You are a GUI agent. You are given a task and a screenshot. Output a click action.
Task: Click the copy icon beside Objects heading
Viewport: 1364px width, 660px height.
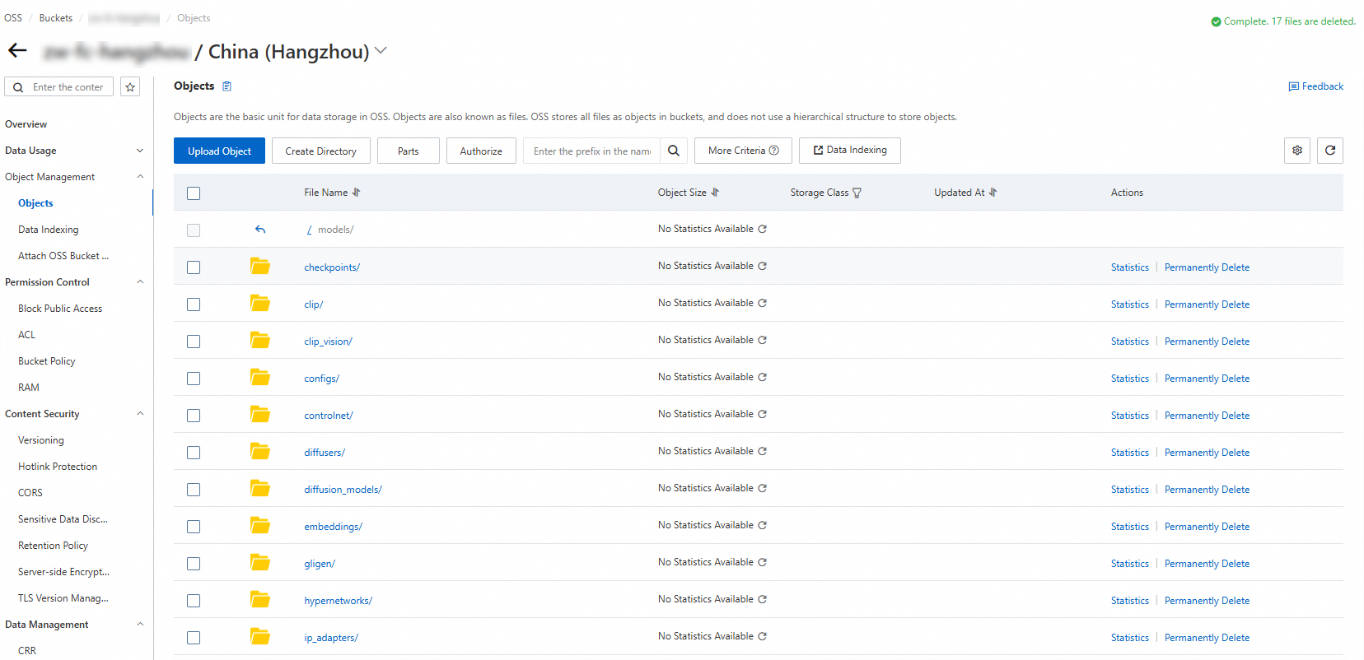click(227, 86)
